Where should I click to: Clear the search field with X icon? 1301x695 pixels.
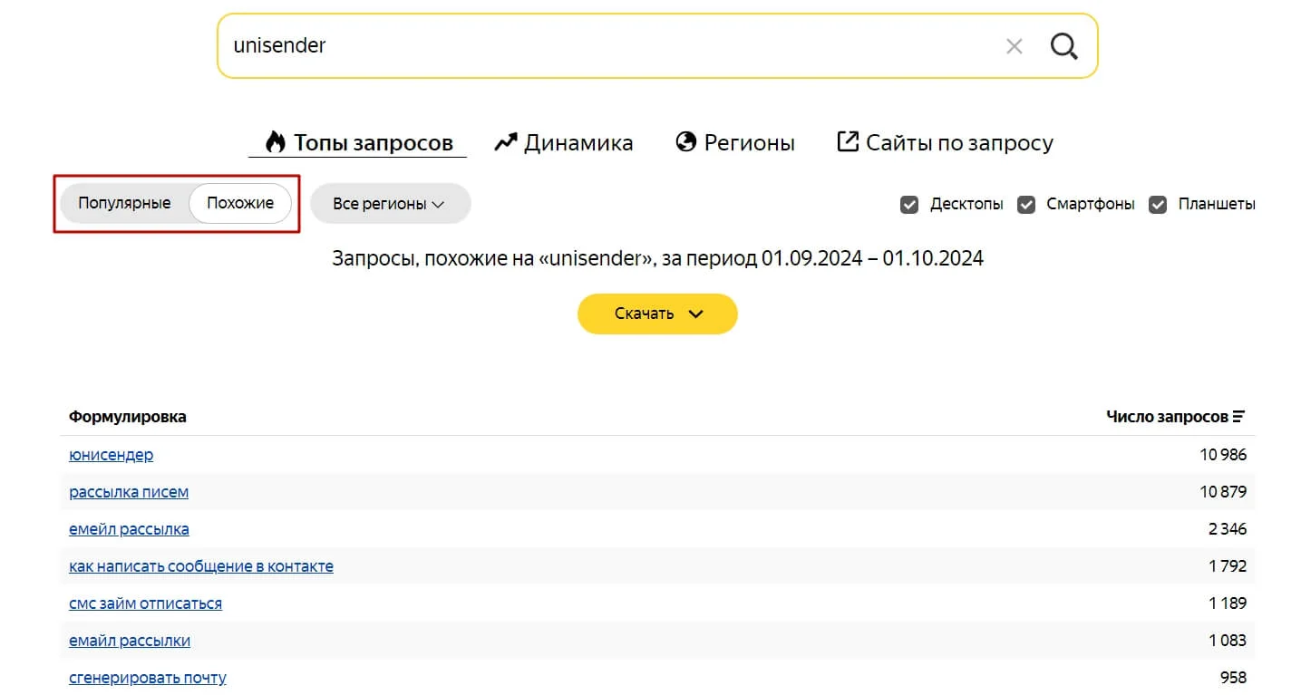pyautogui.click(x=1015, y=46)
